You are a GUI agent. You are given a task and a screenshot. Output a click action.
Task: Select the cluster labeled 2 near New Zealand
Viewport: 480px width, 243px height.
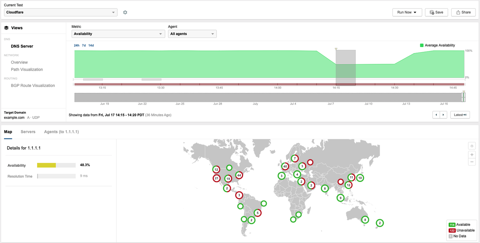tap(380, 223)
